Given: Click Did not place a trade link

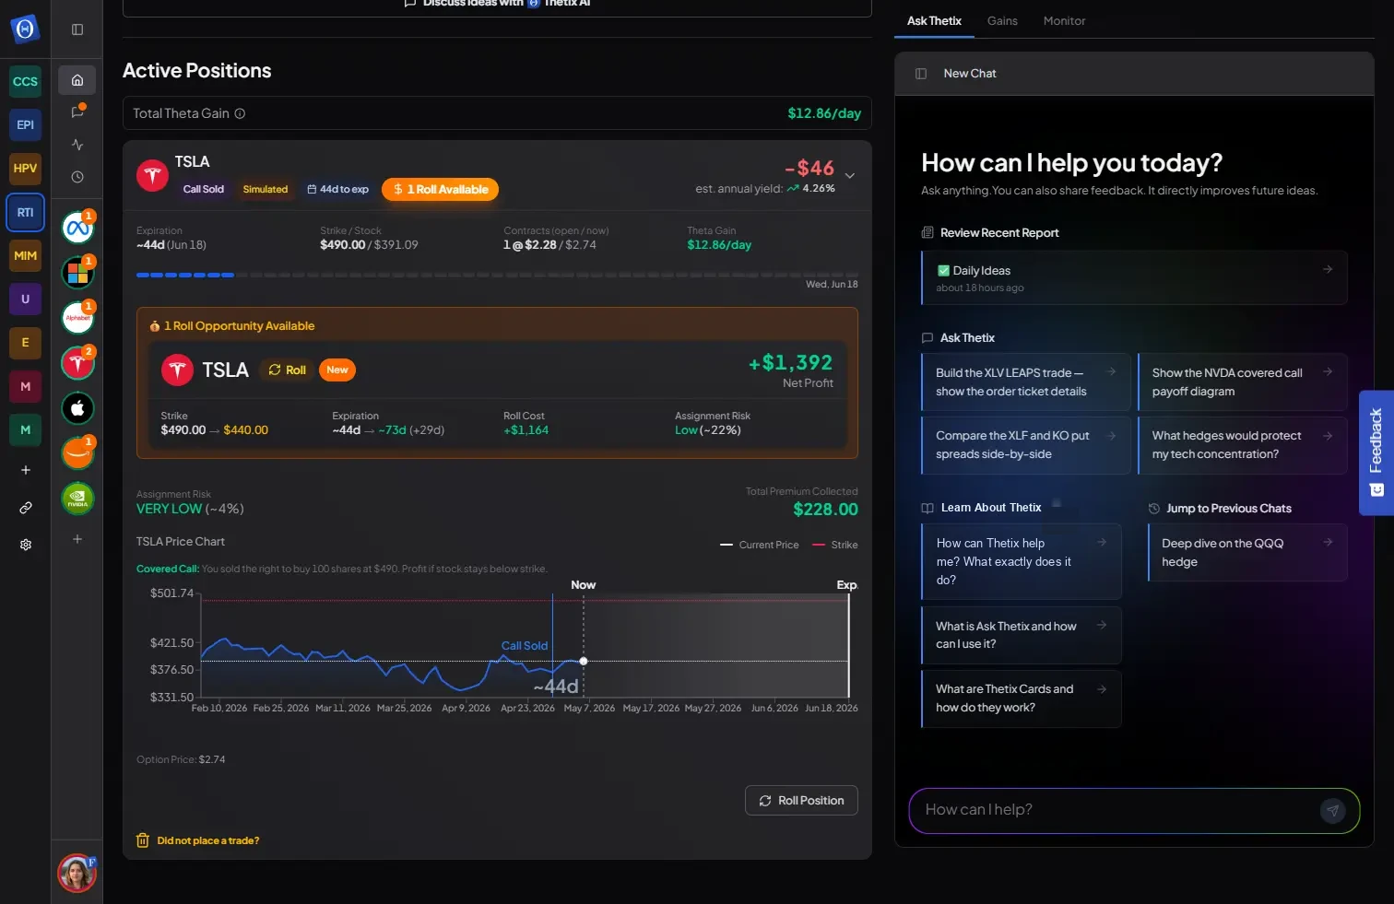Looking at the screenshot, I should pyautogui.click(x=208, y=840).
